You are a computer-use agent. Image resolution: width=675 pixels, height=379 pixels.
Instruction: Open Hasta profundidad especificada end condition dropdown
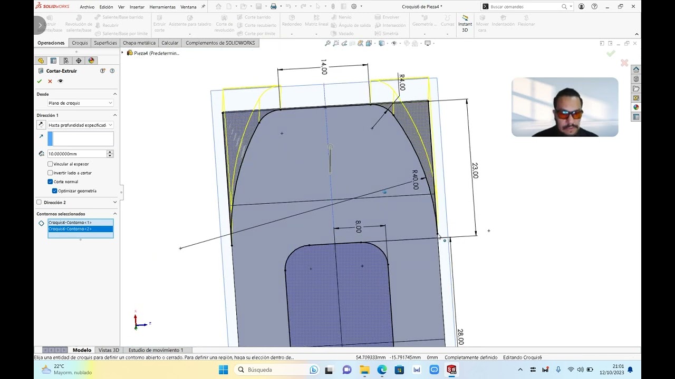click(x=80, y=125)
